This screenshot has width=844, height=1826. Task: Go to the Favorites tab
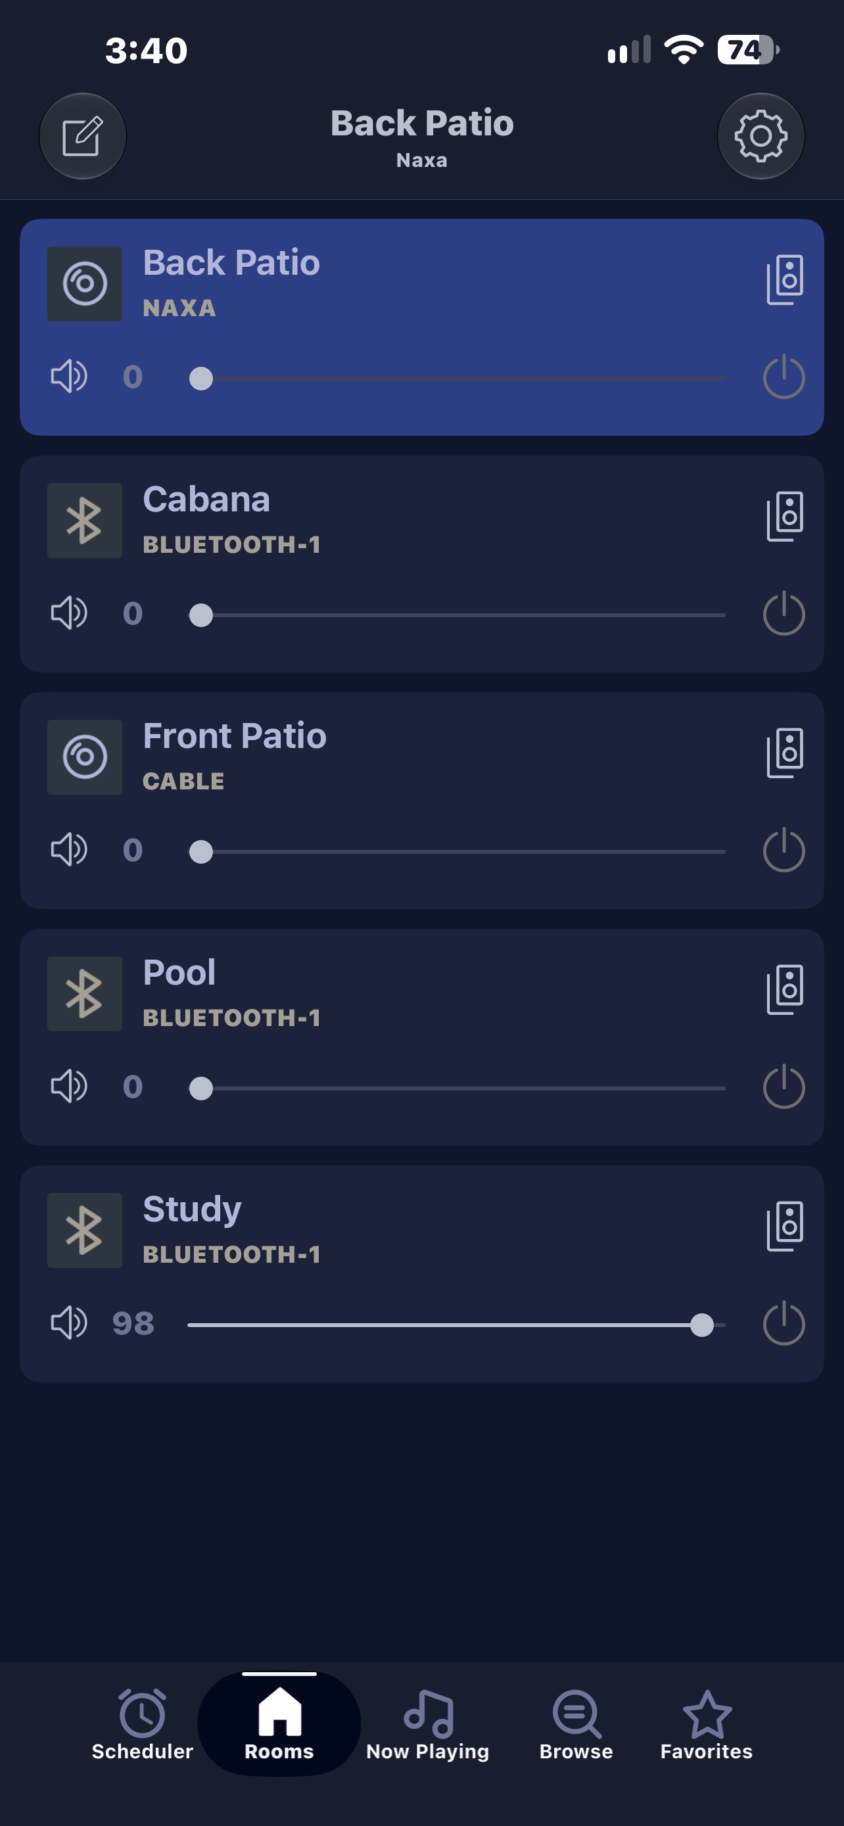tap(707, 1725)
